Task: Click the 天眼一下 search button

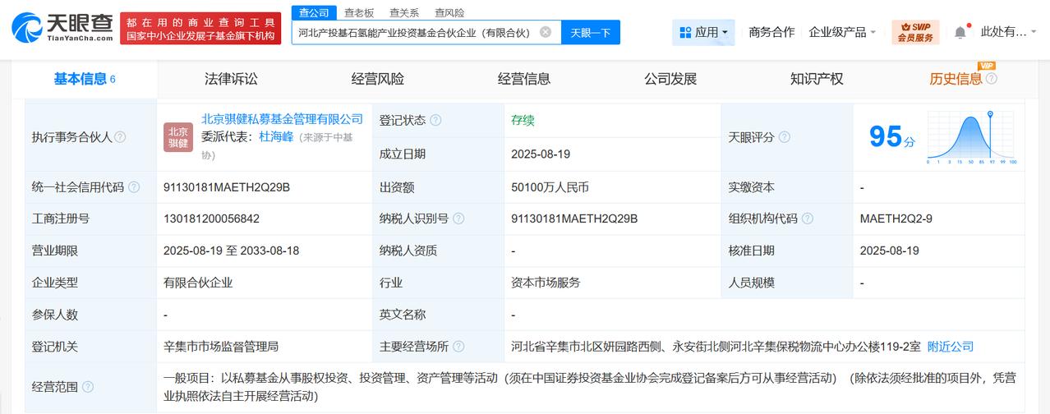Action: (x=591, y=32)
